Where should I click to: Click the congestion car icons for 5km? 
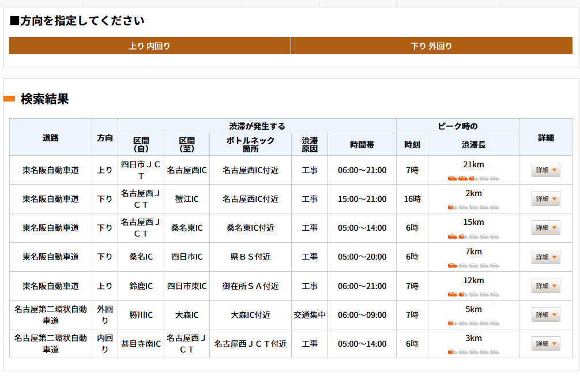point(473,323)
